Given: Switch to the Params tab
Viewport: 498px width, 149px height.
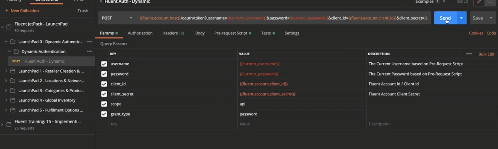Looking at the screenshot, I should 109,33.
